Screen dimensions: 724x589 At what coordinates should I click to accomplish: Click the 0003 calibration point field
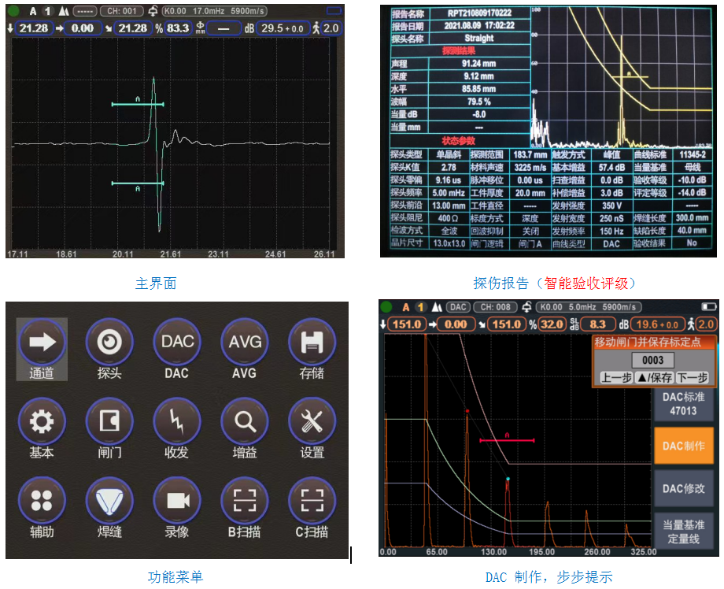pyautogui.click(x=652, y=360)
